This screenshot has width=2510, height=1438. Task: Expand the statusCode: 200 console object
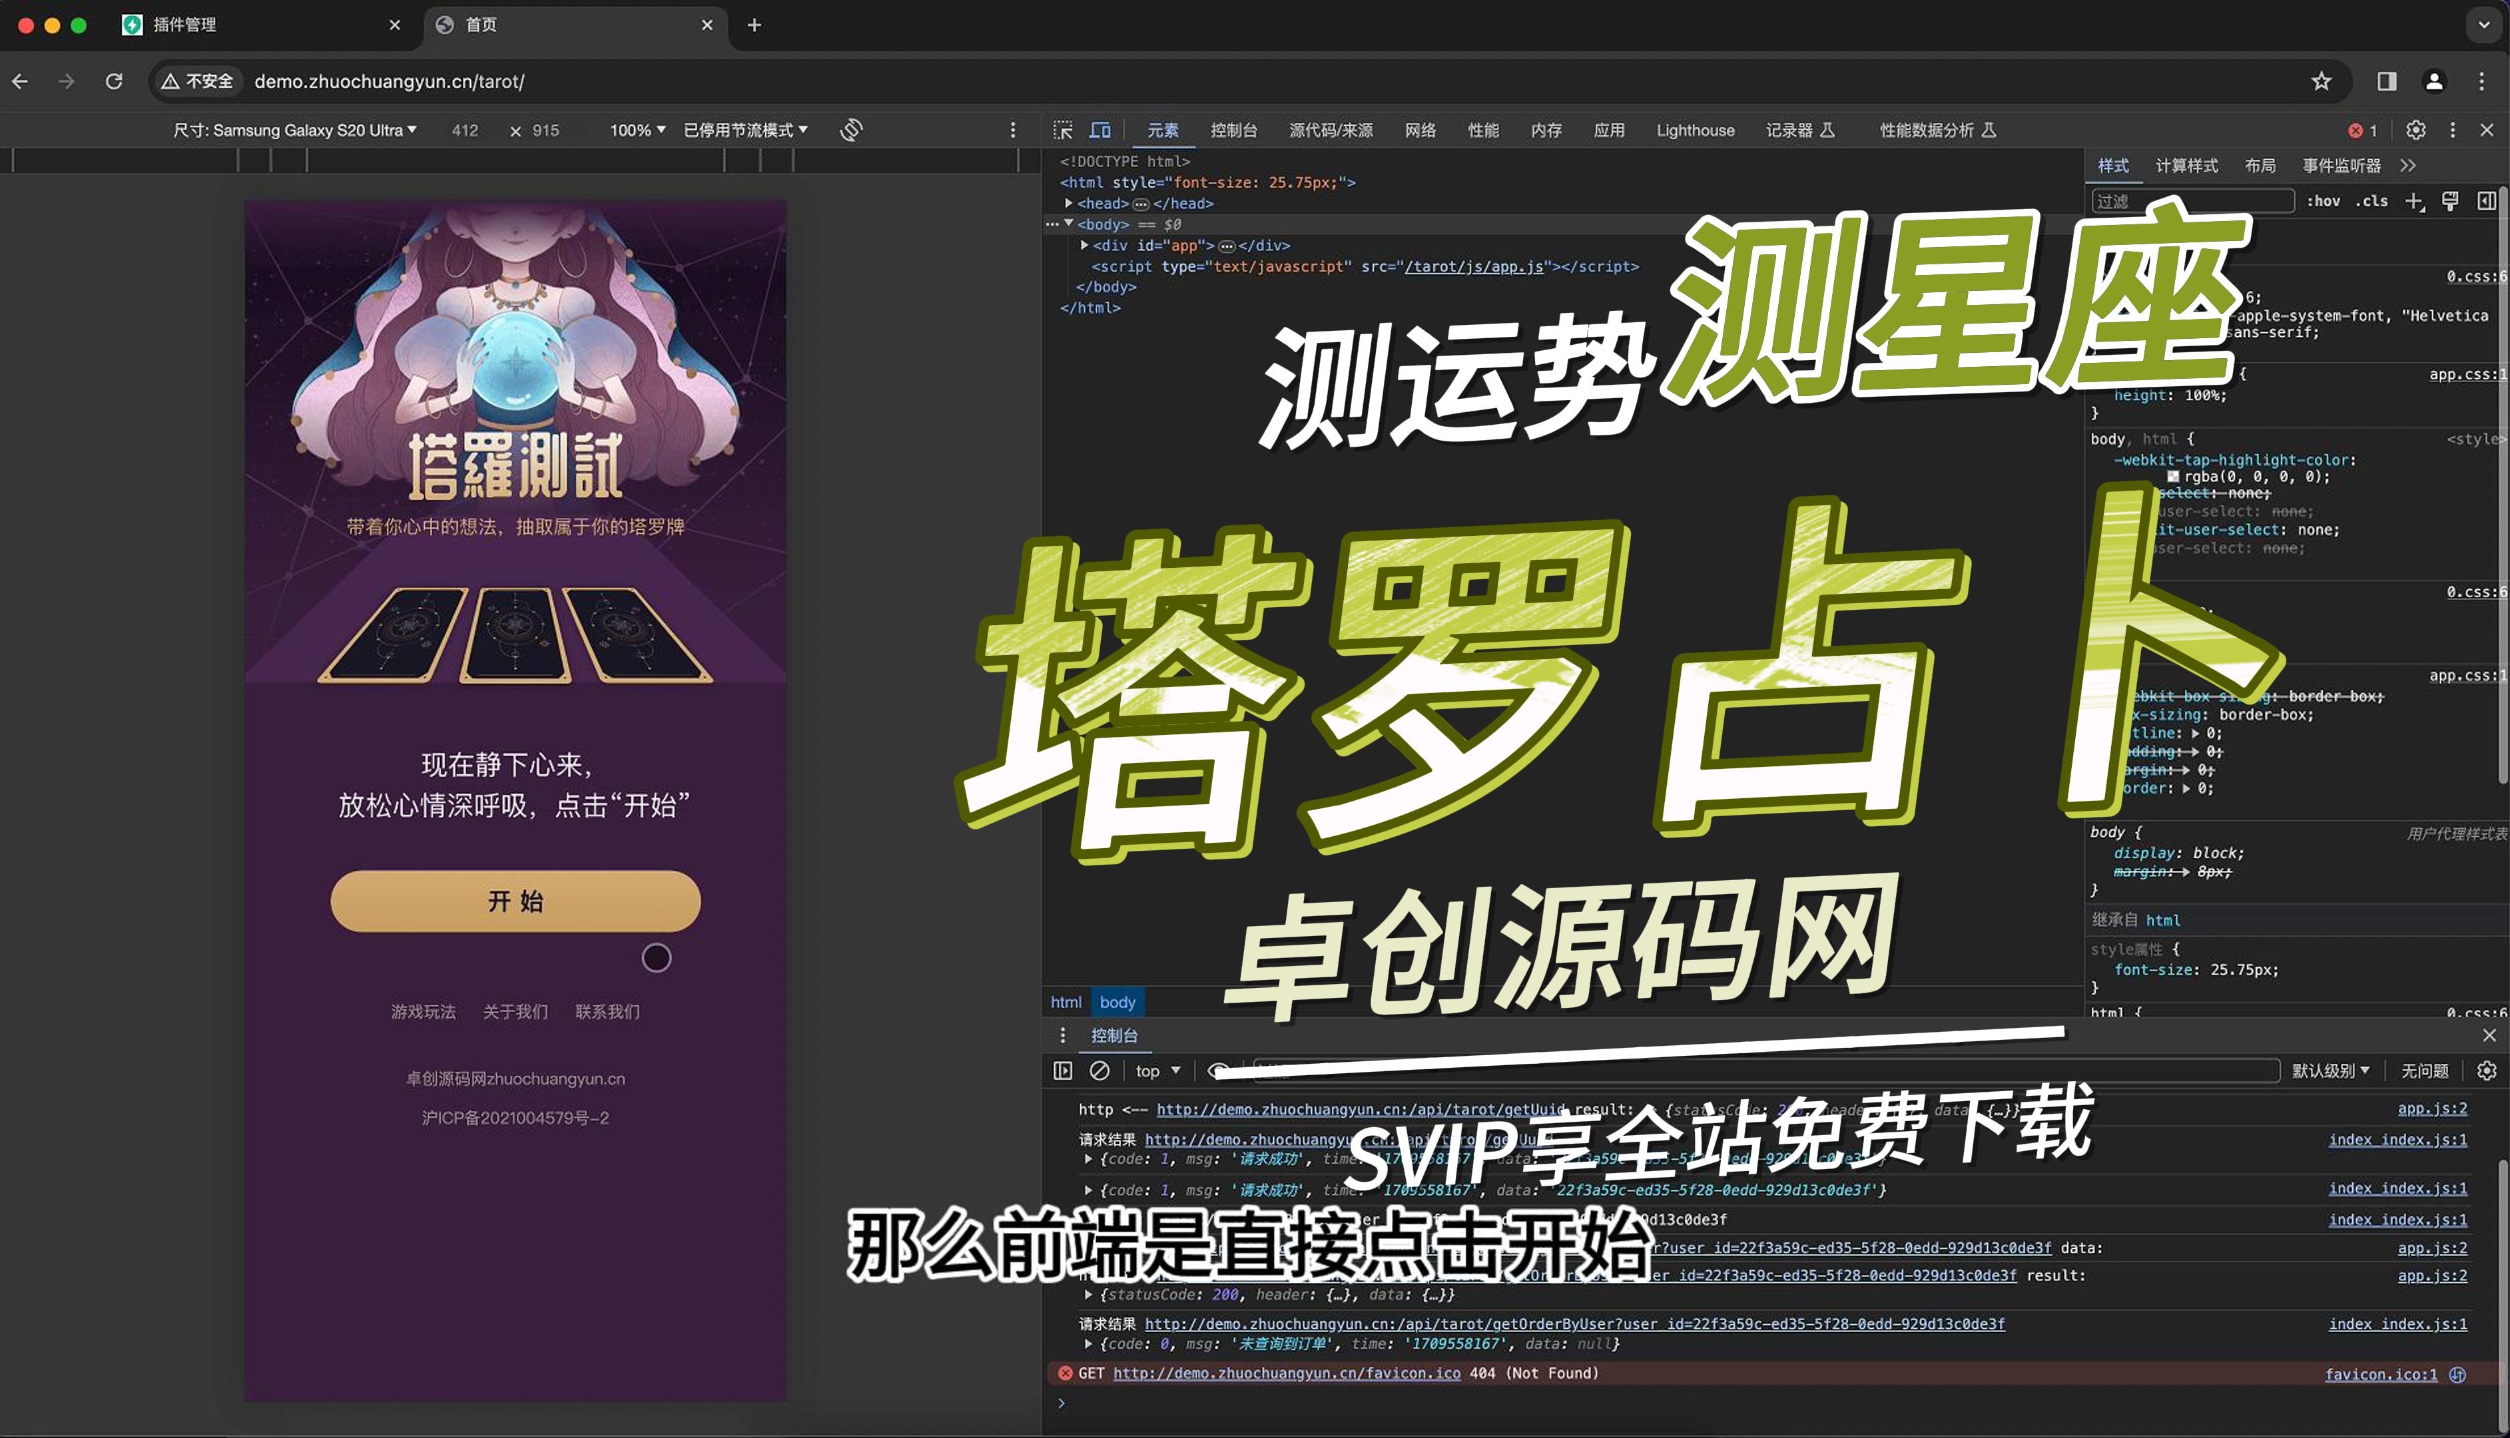(1089, 1295)
